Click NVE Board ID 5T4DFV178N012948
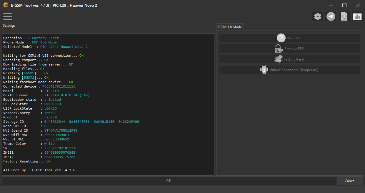This screenshot has height=193, width=365. (61, 130)
